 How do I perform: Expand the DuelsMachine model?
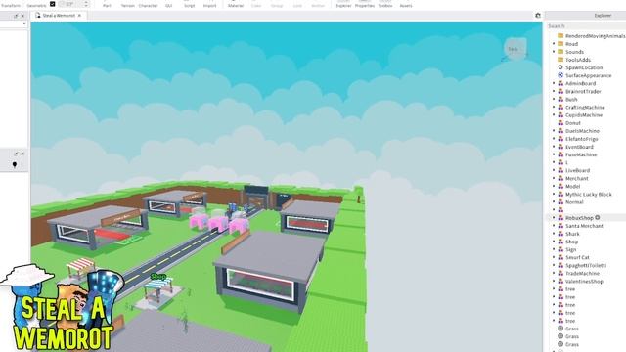click(x=554, y=131)
